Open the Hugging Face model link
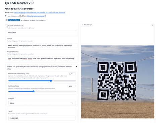The width and height of the screenshot is (159, 123). click(40, 13)
